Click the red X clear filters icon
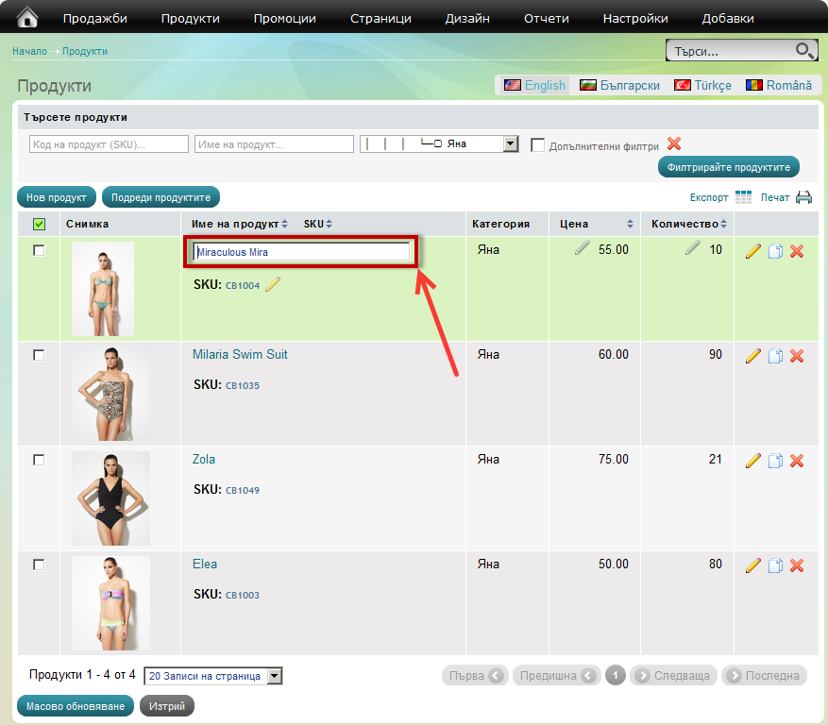The image size is (828, 725). click(x=674, y=143)
